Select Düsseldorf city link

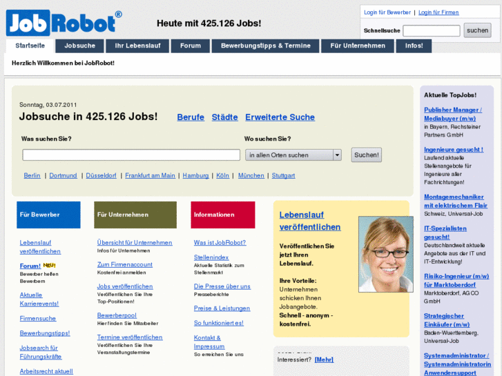coord(102,175)
